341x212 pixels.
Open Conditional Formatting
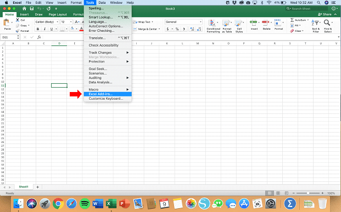(x=213, y=26)
